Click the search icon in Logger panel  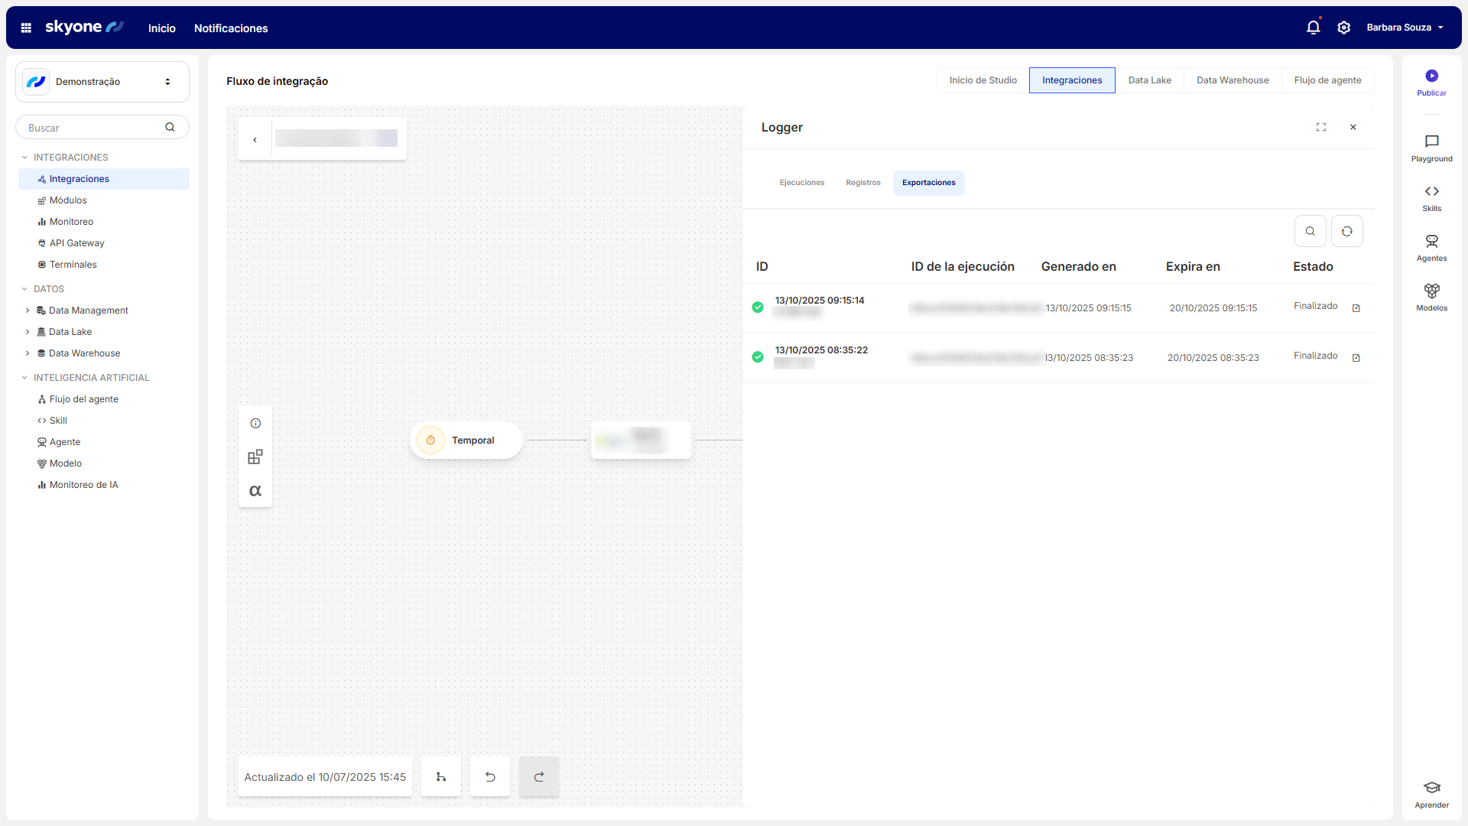point(1310,231)
